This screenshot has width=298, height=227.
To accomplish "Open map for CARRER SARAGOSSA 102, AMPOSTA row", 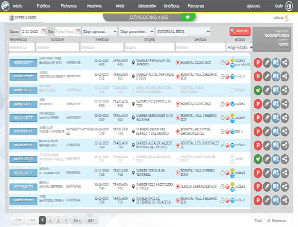I will click(x=276, y=63).
